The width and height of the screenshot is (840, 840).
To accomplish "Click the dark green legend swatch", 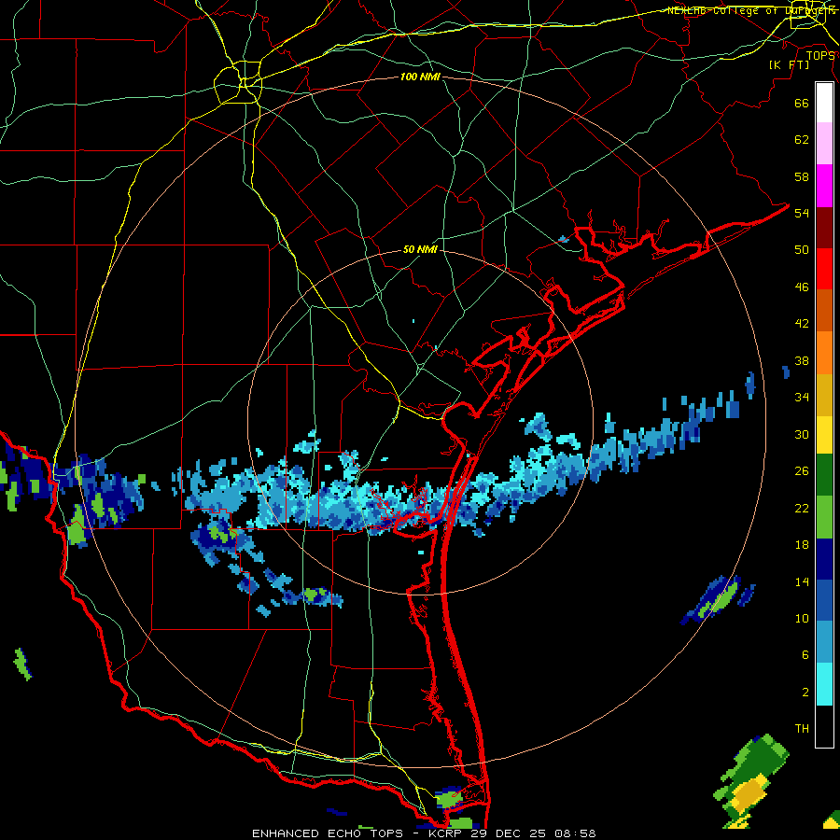I will (x=824, y=475).
